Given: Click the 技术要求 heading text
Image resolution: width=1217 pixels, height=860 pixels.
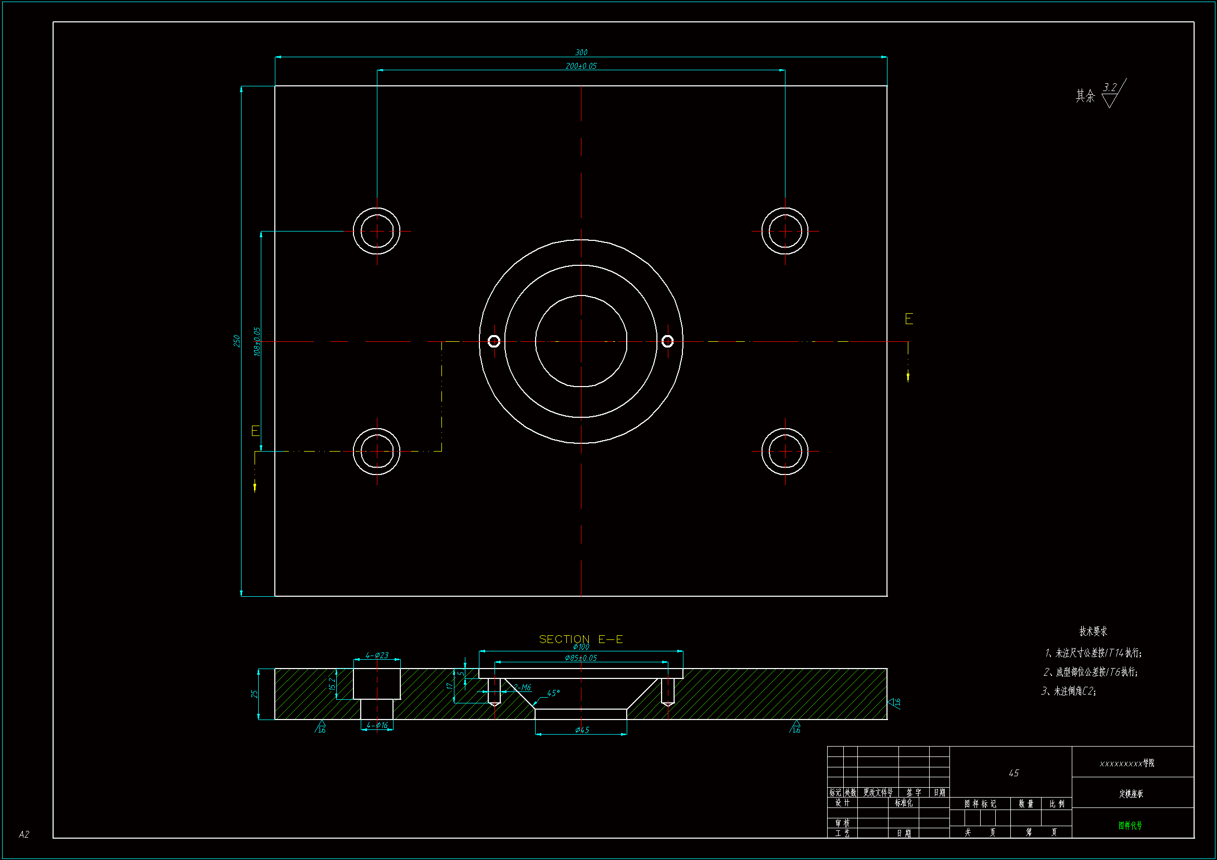Looking at the screenshot, I should click(x=1093, y=631).
